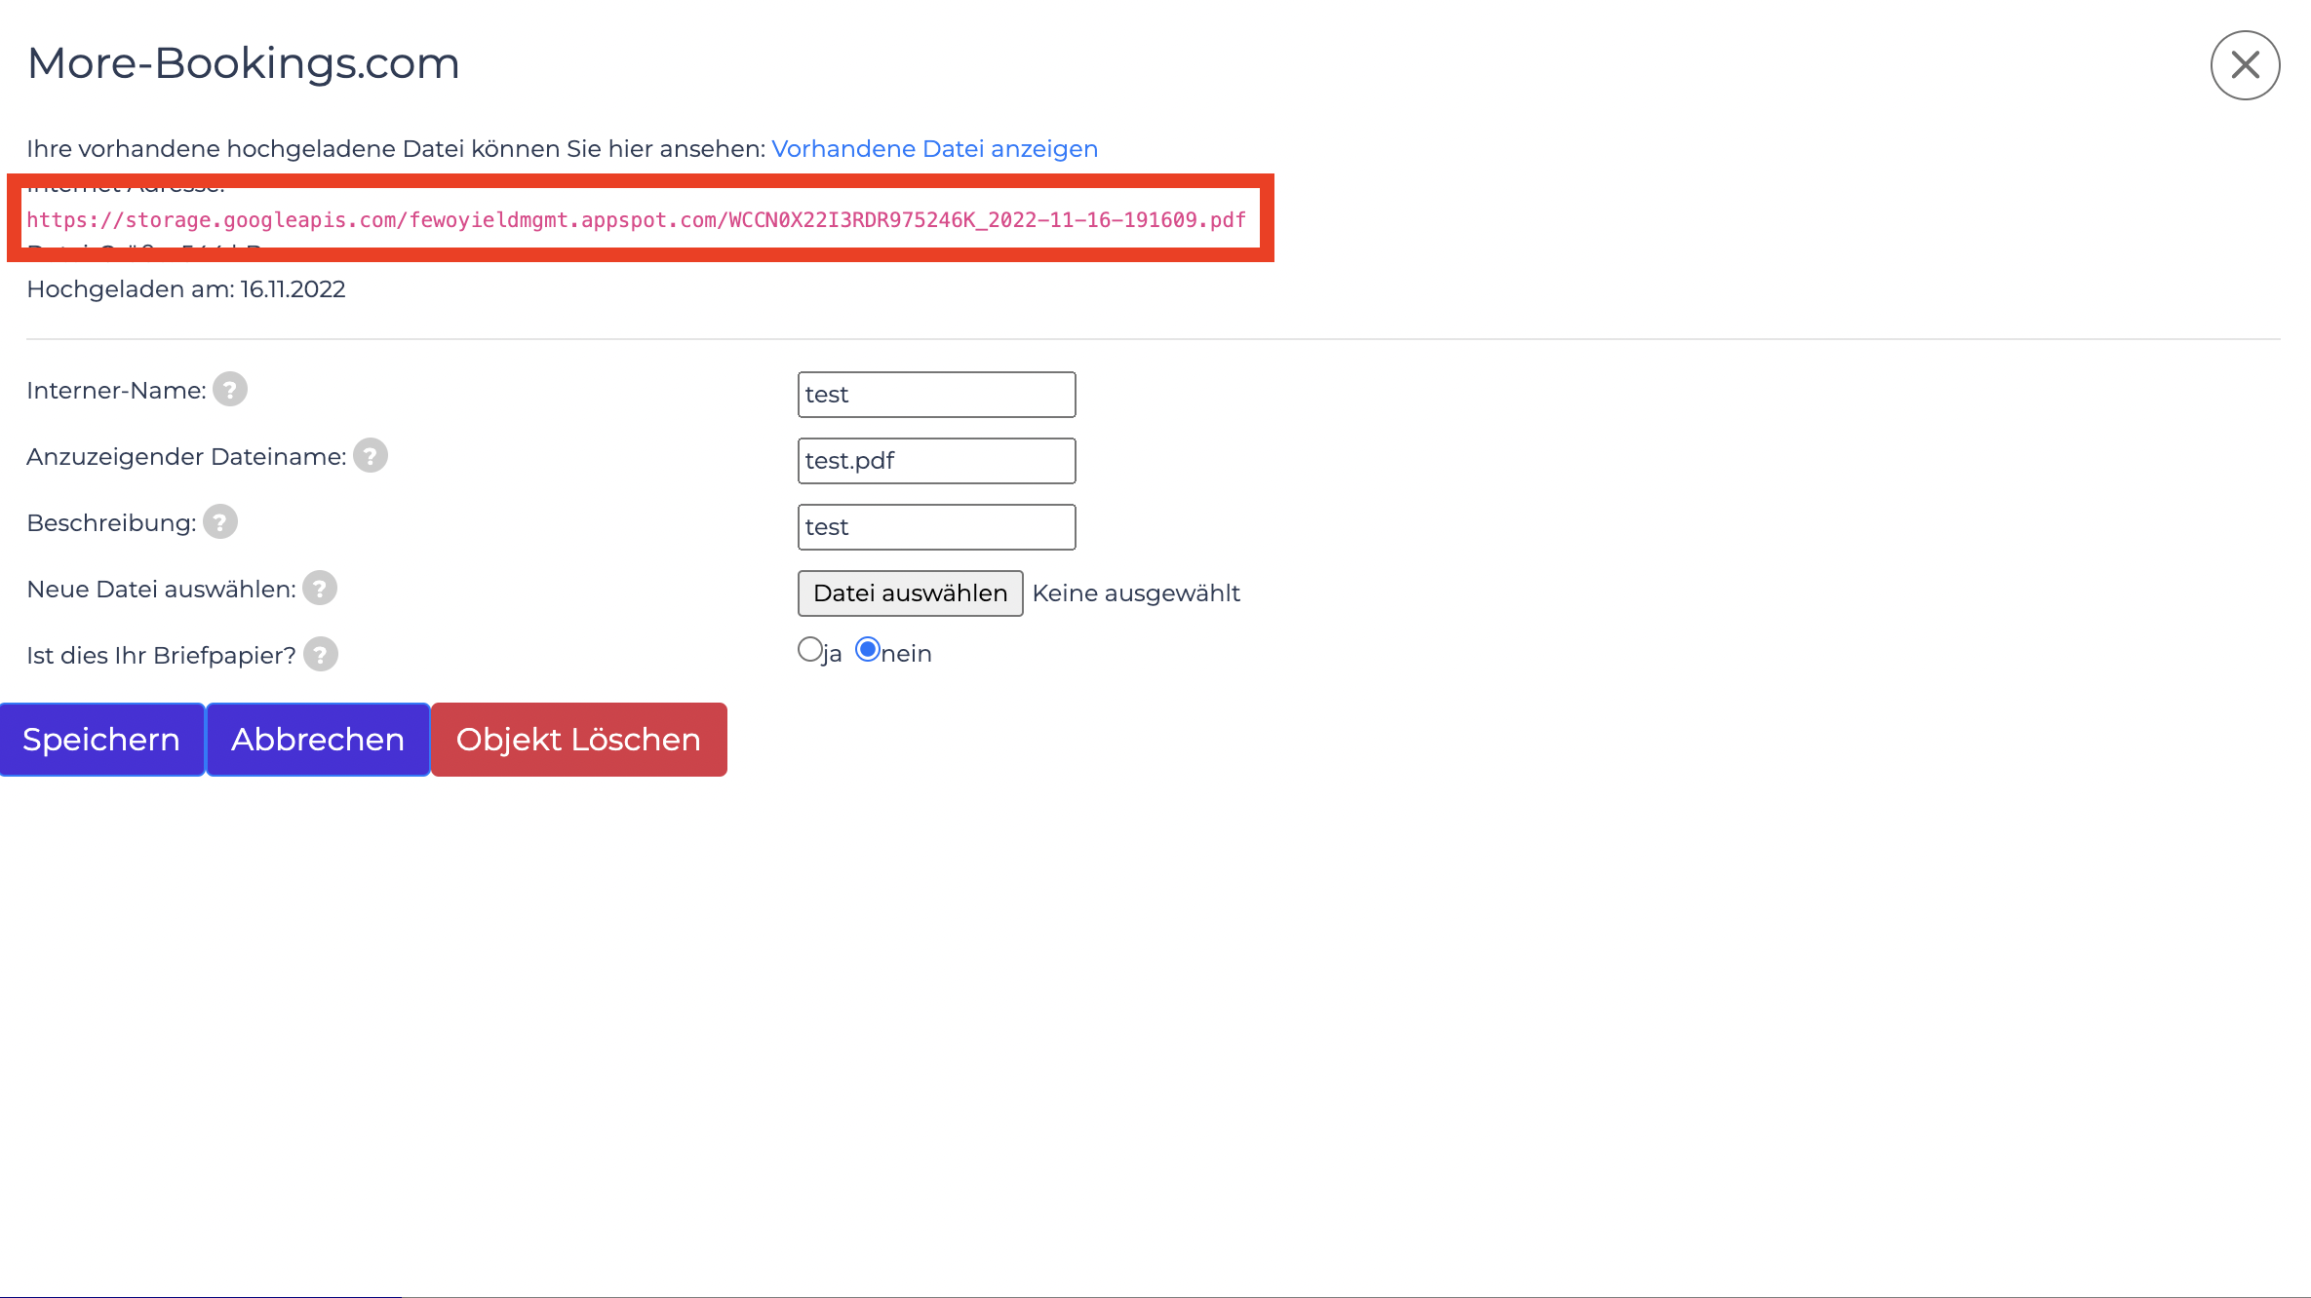
Task: Focus the Interner-Name input field
Action: tap(937, 395)
